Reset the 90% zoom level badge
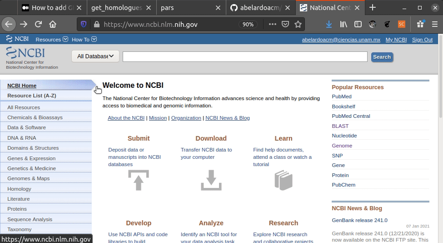This screenshot has height=243, width=443. 248,24
